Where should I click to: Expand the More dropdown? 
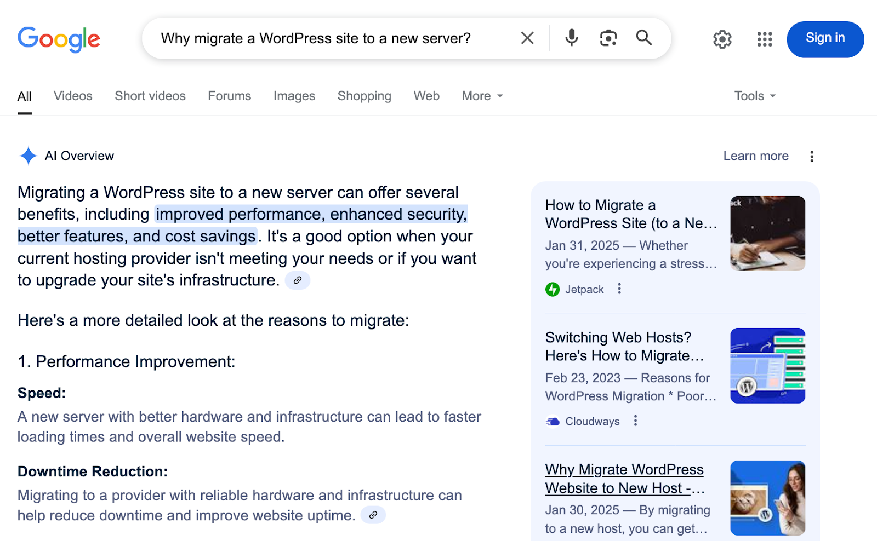(482, 96)
